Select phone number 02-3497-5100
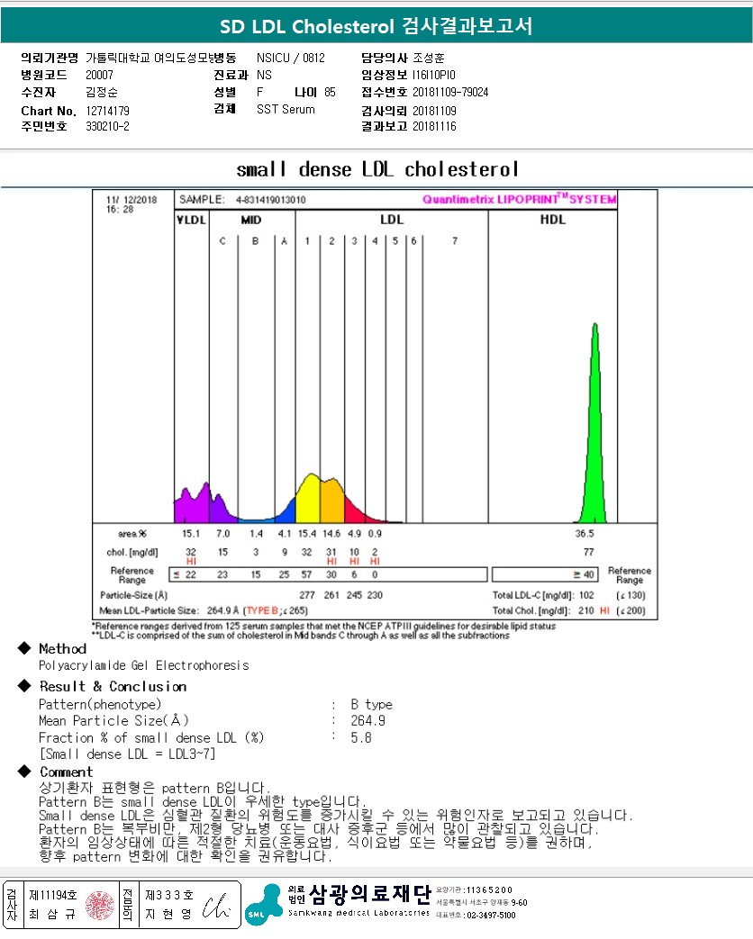Screen dimensions: 753x939 491,916
